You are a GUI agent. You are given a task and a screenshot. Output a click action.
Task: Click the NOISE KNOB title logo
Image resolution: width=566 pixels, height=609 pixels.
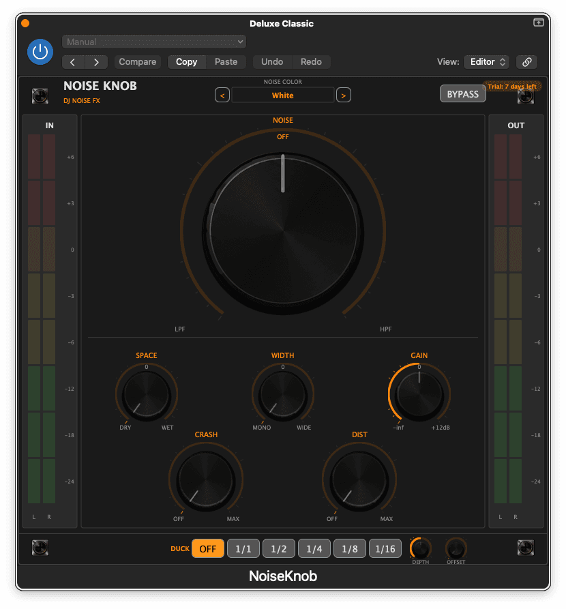click(x=100, y=86)
